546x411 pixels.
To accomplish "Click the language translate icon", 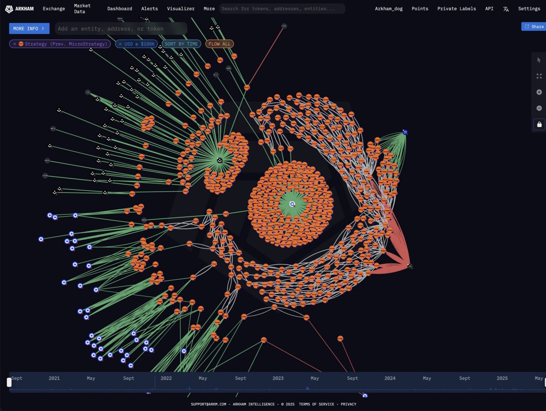I will (x=506, y=9).
